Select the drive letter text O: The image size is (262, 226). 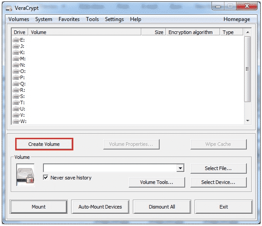[x=23, y=71]
